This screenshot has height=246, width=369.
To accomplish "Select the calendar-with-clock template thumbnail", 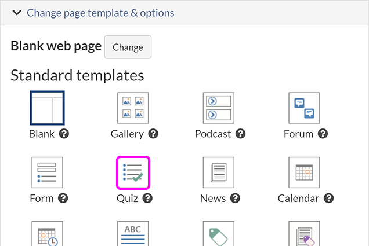I will click(x=47, y=233).
